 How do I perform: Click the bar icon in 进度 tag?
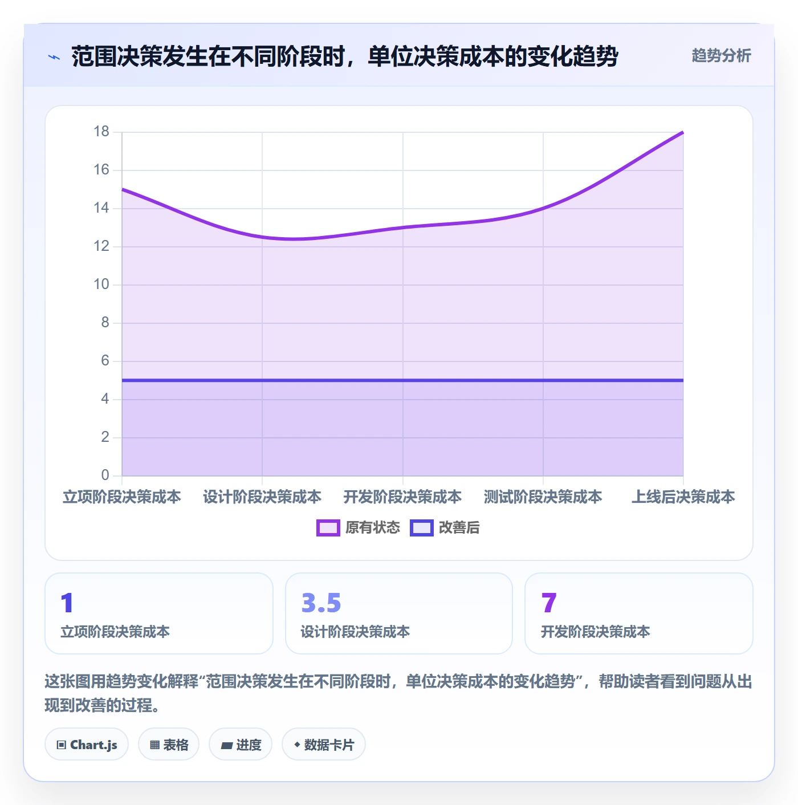(227, 745)
